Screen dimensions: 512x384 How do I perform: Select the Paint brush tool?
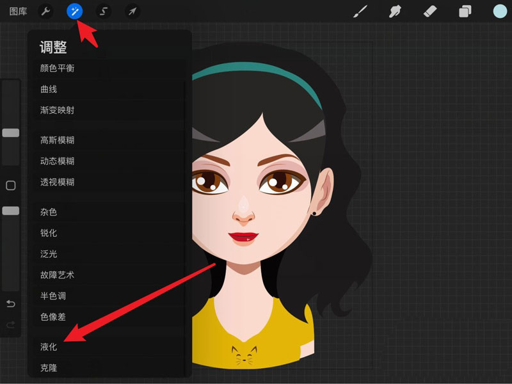360,10
